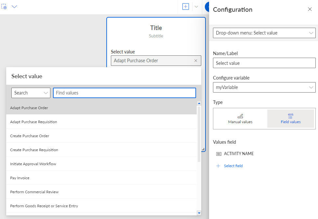The width and height of the screenshot is (318, 219).
Task: Select Perform Goods Receipt or Service Entry
Action: click(x=101, y=206)
